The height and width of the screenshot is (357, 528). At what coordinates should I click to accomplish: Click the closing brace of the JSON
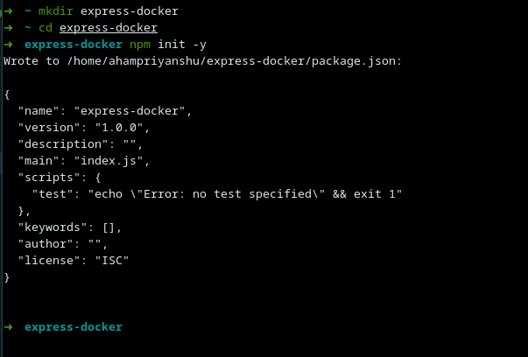tap(7, 276)
